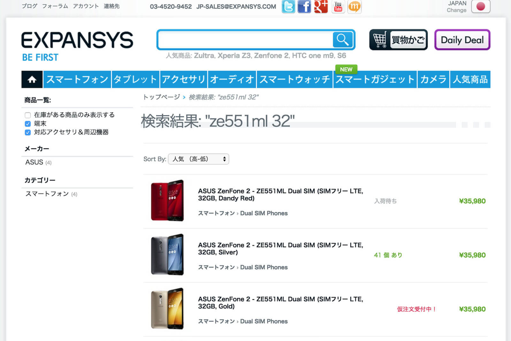Click the 連絡先 link in top bar
The height and width of the screenshot is (341, 511).
pyautogui.click(x=111, y=6)
